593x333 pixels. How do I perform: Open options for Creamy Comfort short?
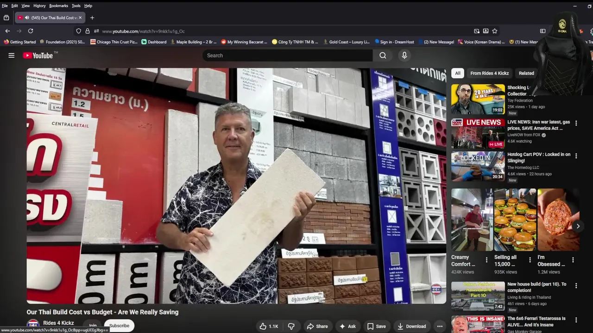[486, 260]
